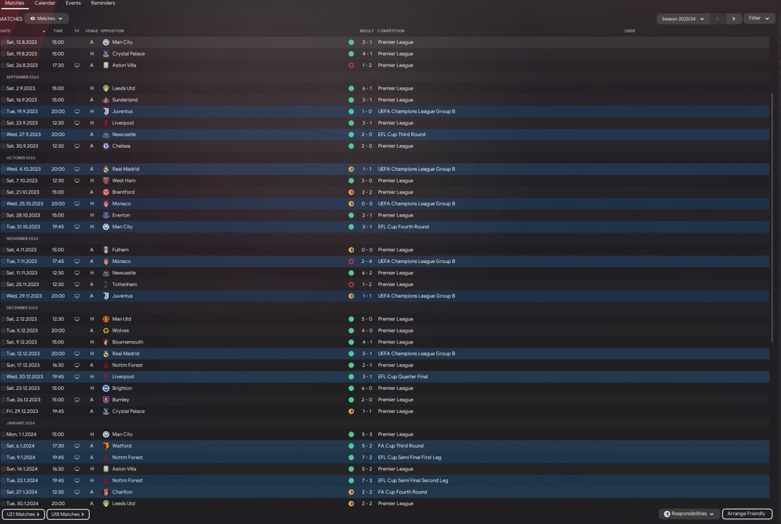
Task: Select the Fulham club badge
Action: tap(106, 250)
